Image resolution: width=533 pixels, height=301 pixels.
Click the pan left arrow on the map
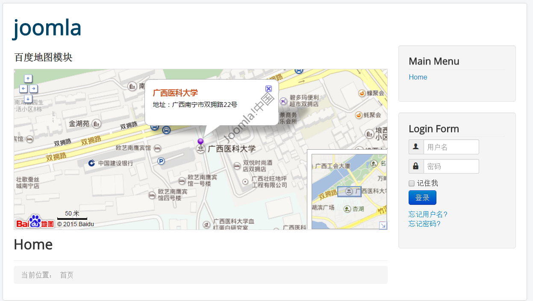pyautogui.click(x=23, y=88)
